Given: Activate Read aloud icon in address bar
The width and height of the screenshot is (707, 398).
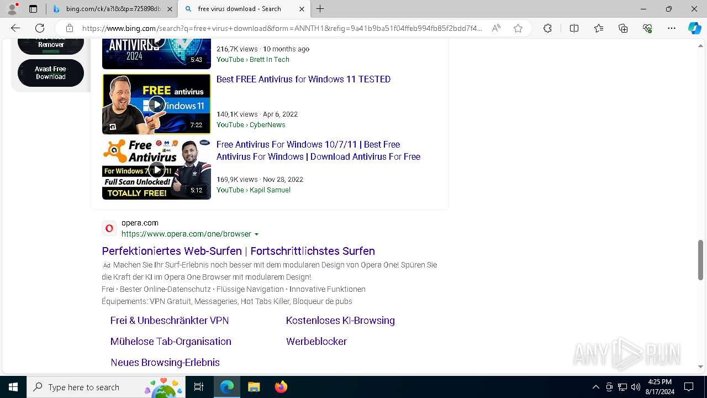Looking at the screenshot, I should [x=496, y=28].
